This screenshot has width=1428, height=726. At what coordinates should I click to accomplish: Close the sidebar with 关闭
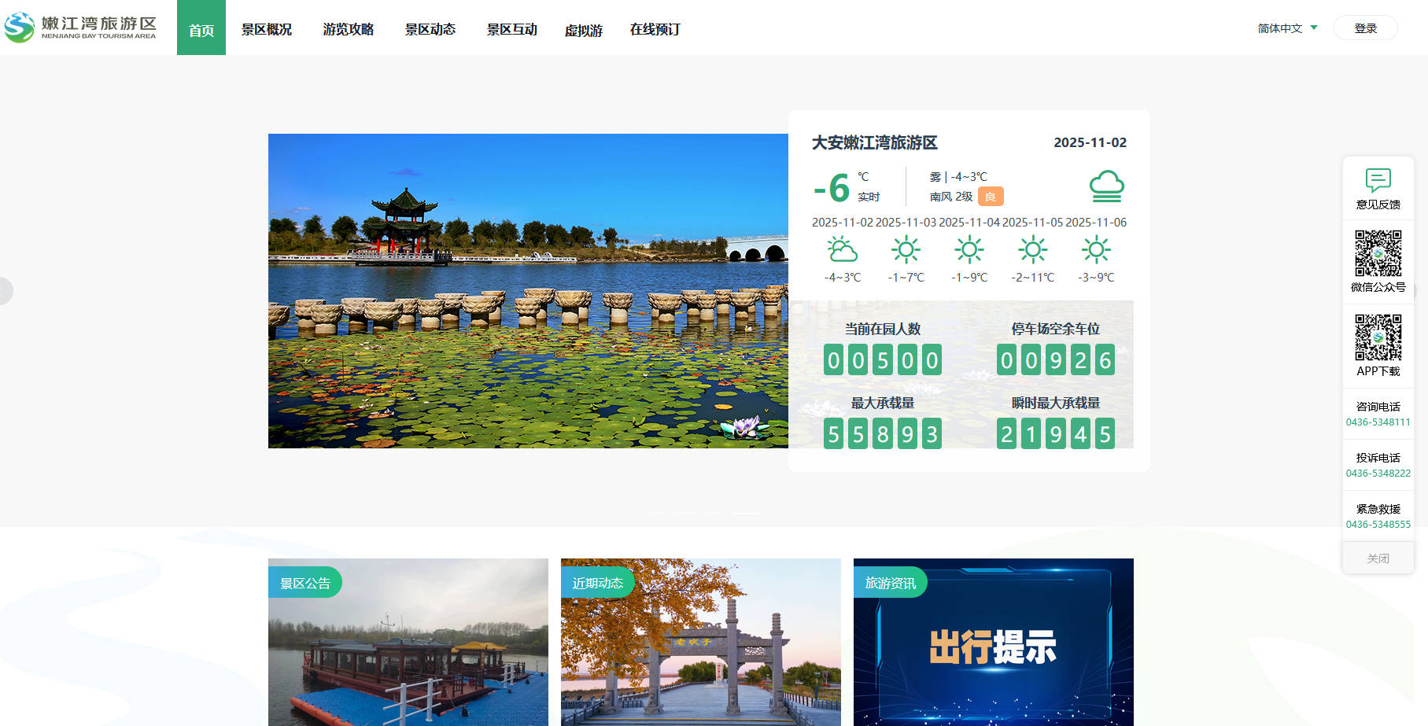click(x=1378, y=558)
